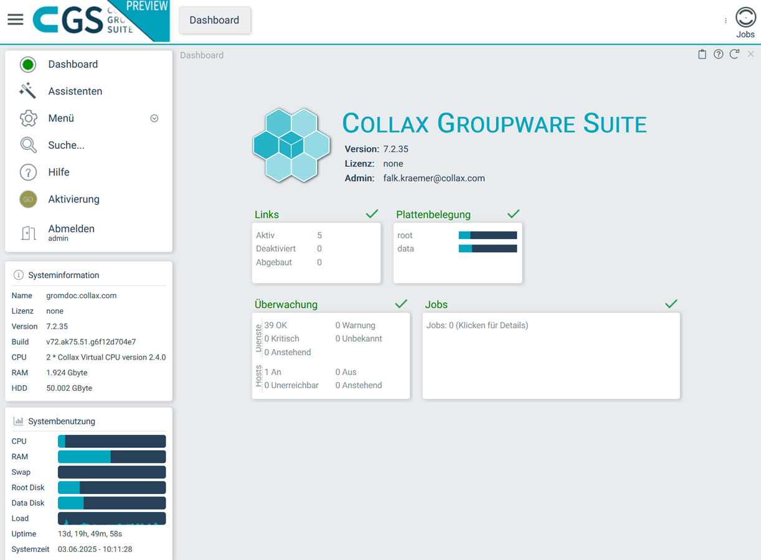This screenshot has width=761, height=560.
Task: Click the Aktivierung GO icon
Action: pos(28,199)
